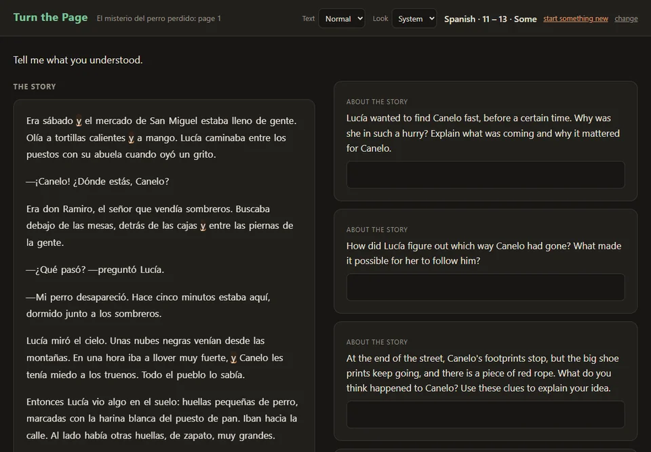Screen dimensions: 651x452
Task: Click the question about Canelo's footprints stopping
Action: point(482,373)
